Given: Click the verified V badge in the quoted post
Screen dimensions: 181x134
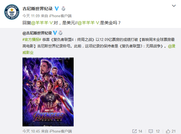Looking at the screenshot, I should pos(55,33).
